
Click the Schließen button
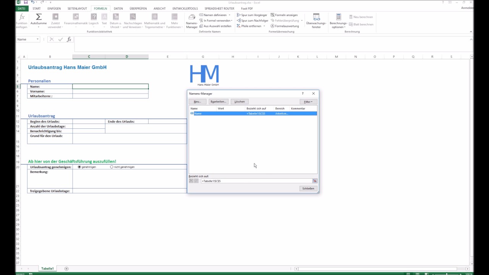[308, 189]
